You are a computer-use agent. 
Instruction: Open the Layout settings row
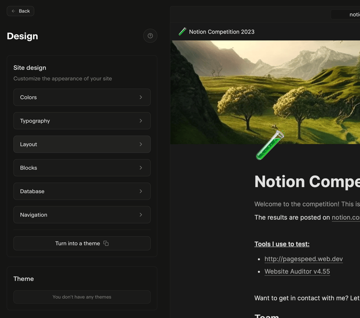[x=82, y=144]
